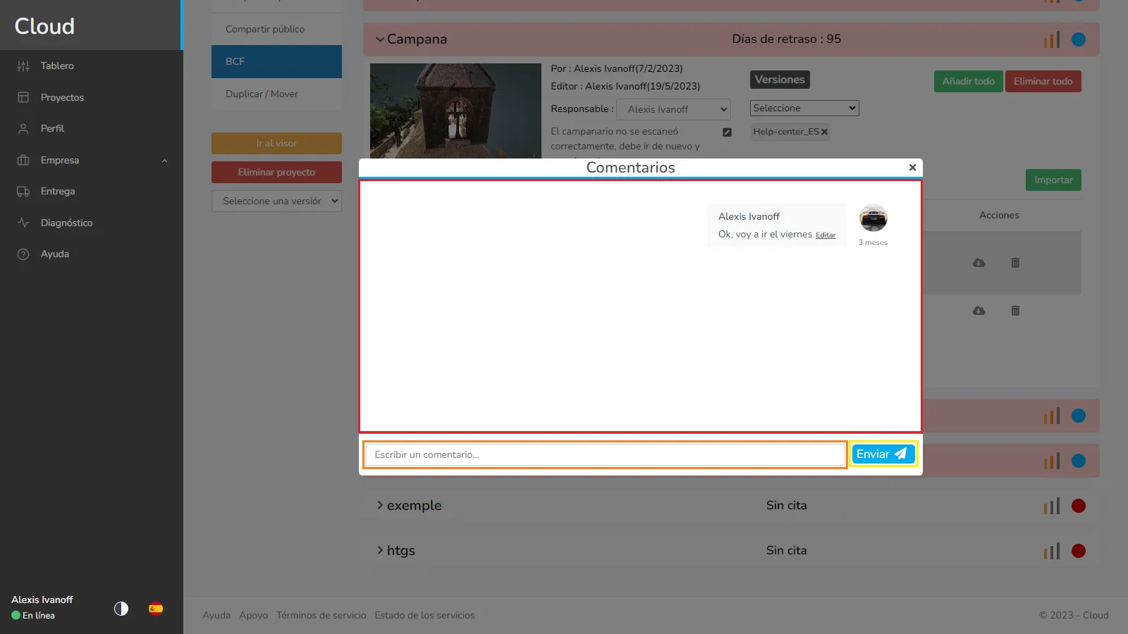Viewport: 1128px width, 634px height.
Task: Click the Importar button
Action: pos(1053,180)
